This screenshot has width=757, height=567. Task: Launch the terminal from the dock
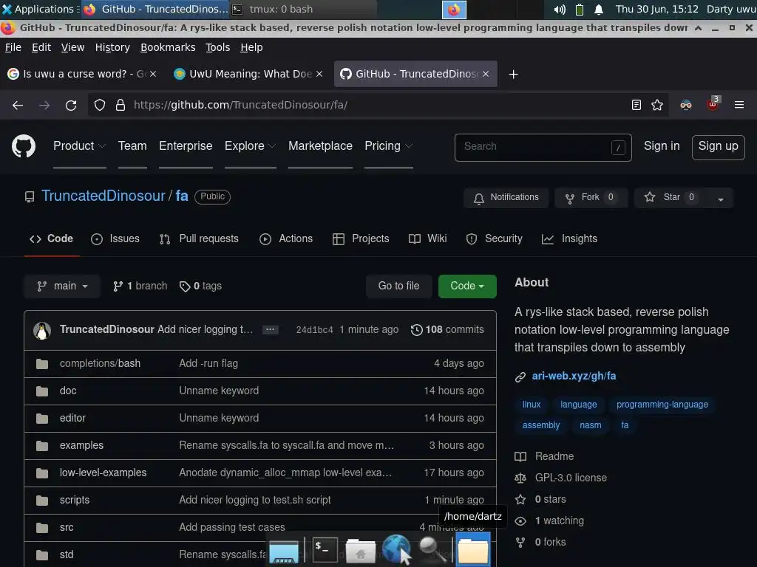(325, 549)
